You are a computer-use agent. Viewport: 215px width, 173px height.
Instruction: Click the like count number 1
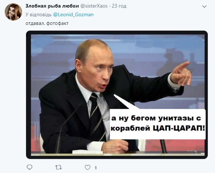[x=96, y=168]
